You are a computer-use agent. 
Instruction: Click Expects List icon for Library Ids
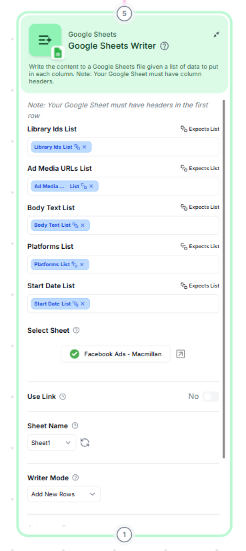pyautogui.click(x=184, y=129)
